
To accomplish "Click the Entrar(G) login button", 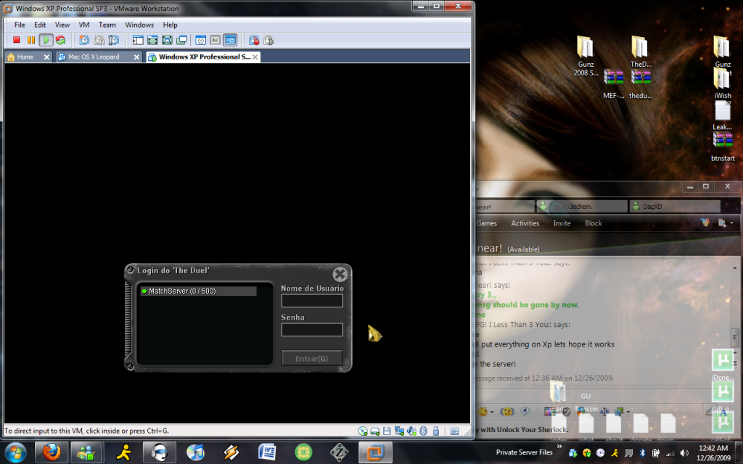I will pos(312,358).
